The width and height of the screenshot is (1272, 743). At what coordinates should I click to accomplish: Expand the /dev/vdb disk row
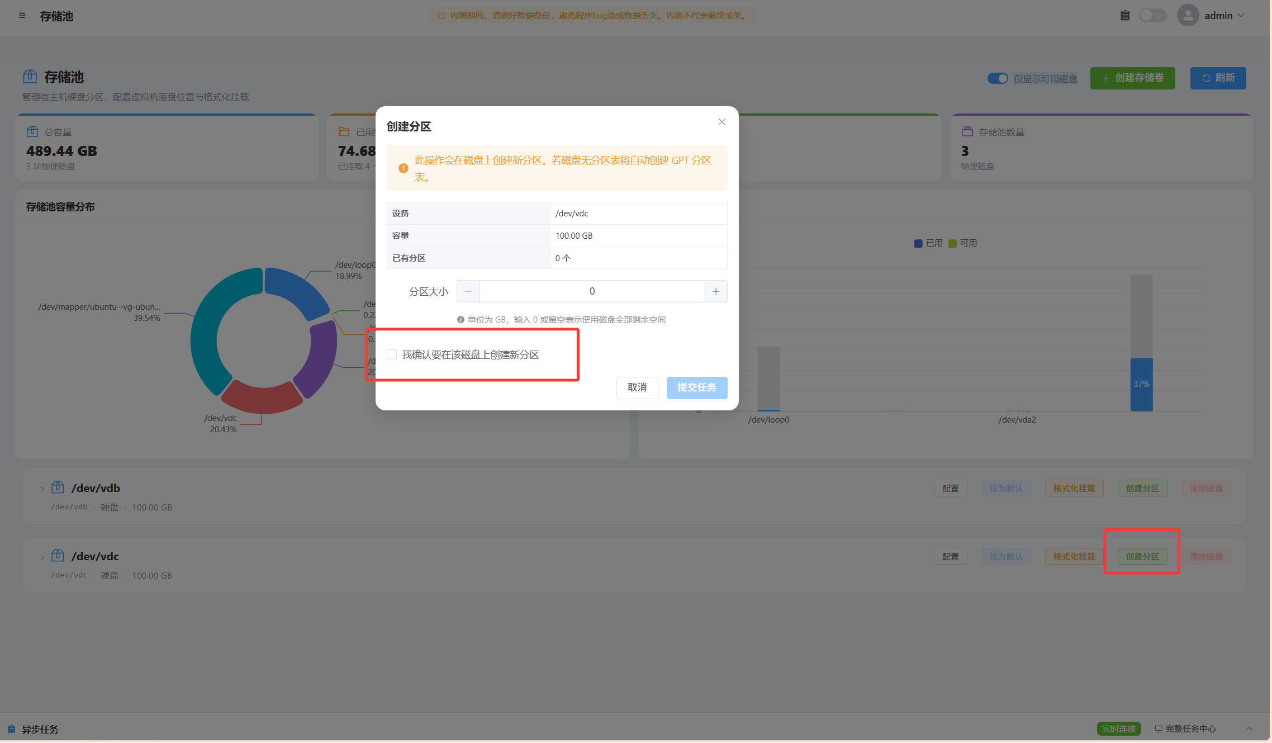[x=42, y=489]
